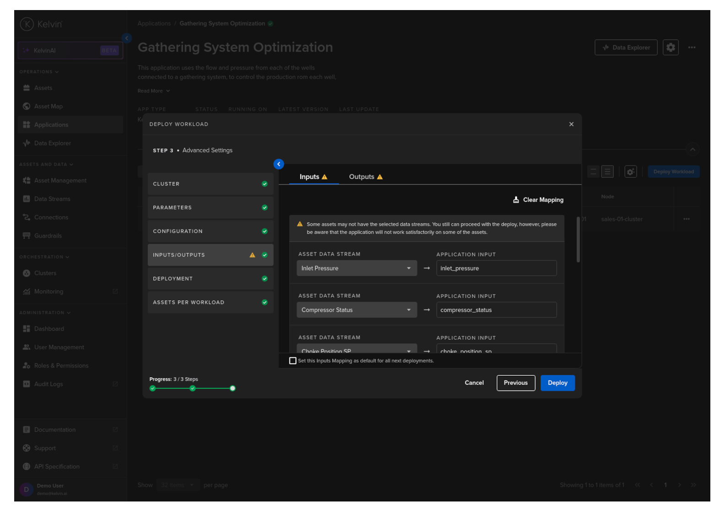Click the inlet_pressure application input field
725x512 pixels.
pos(496,268)
